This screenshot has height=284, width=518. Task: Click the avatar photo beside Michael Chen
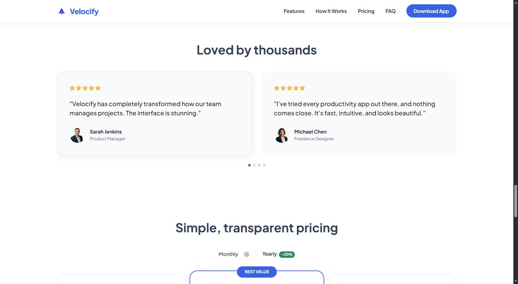click(282, 135)
